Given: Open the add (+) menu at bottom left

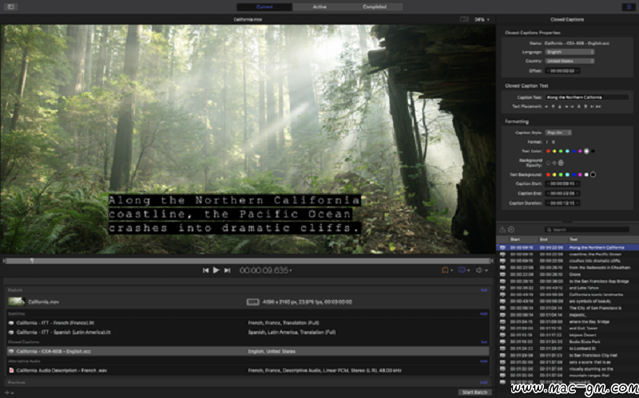Looking at the screenshot, I should tap(9, 392).
